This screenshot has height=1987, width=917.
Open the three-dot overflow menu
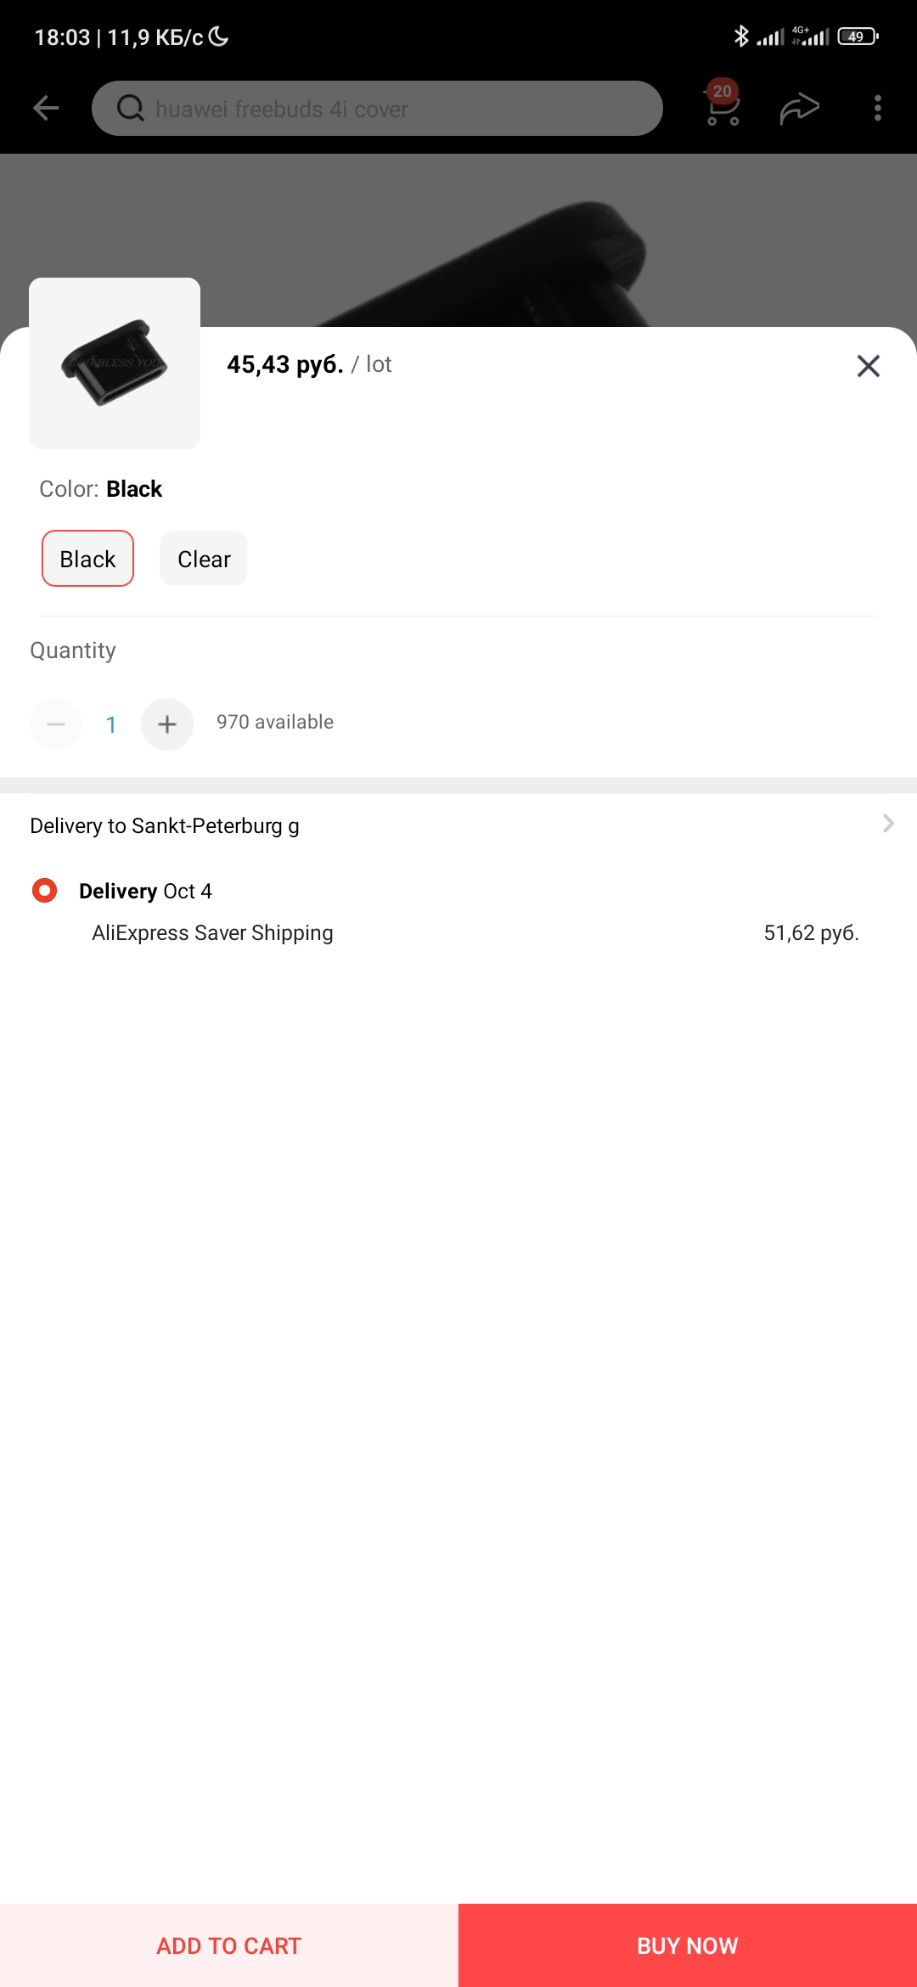tap(878, 108)
